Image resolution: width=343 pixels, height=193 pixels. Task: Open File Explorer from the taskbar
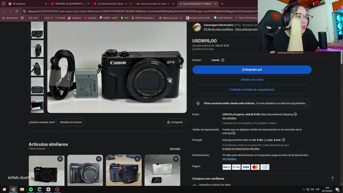pos(22,190)
